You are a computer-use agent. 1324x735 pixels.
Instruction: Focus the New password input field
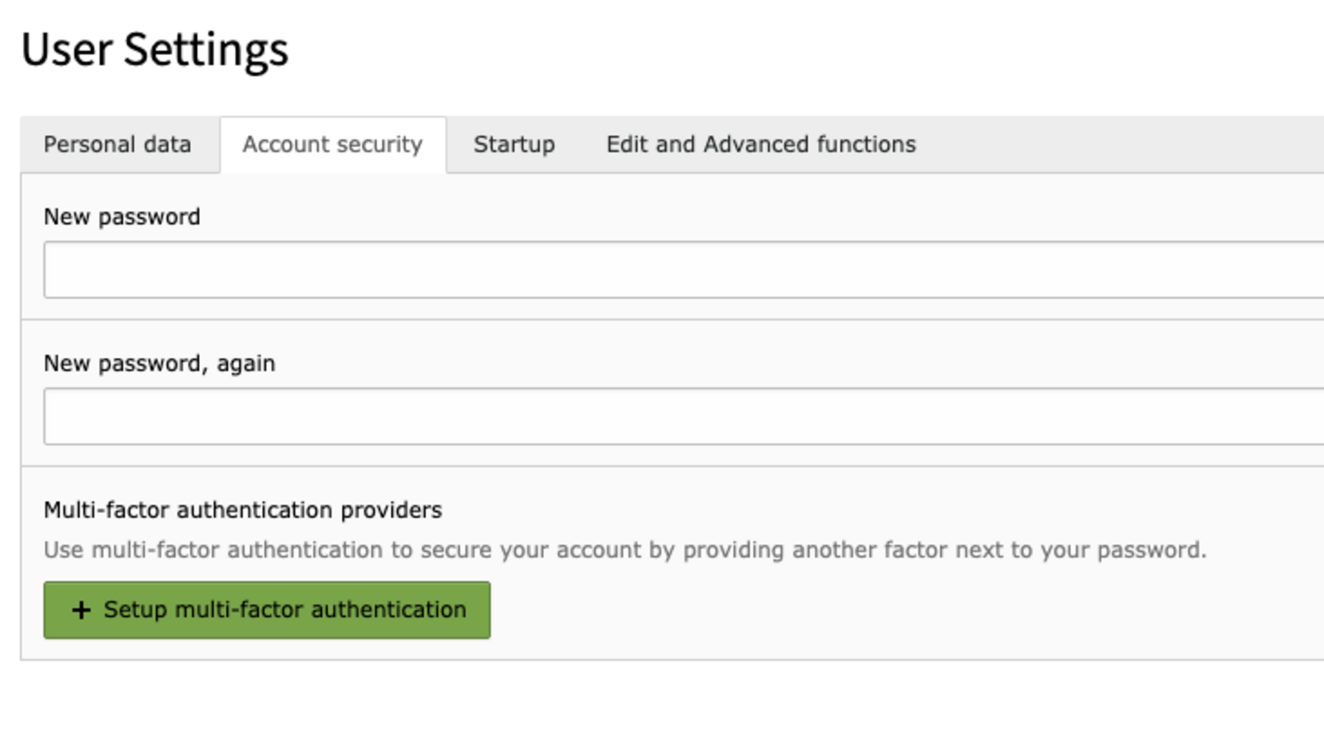coord(684,270)
